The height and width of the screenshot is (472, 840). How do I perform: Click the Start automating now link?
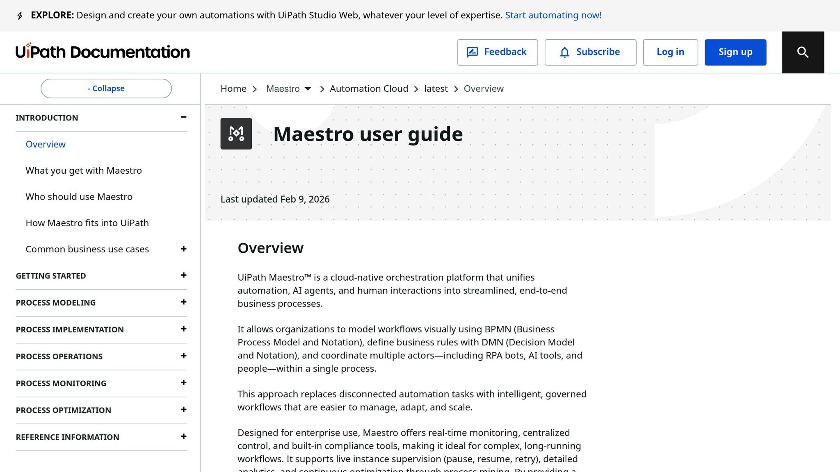(x=553, y=15)
